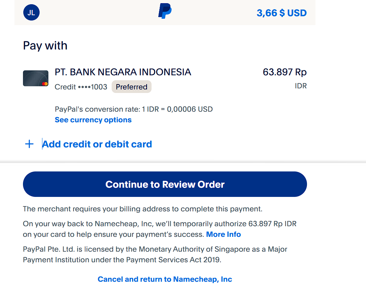
Task: Click the PayPal's conversion rate text
Action: coord(134,109)
